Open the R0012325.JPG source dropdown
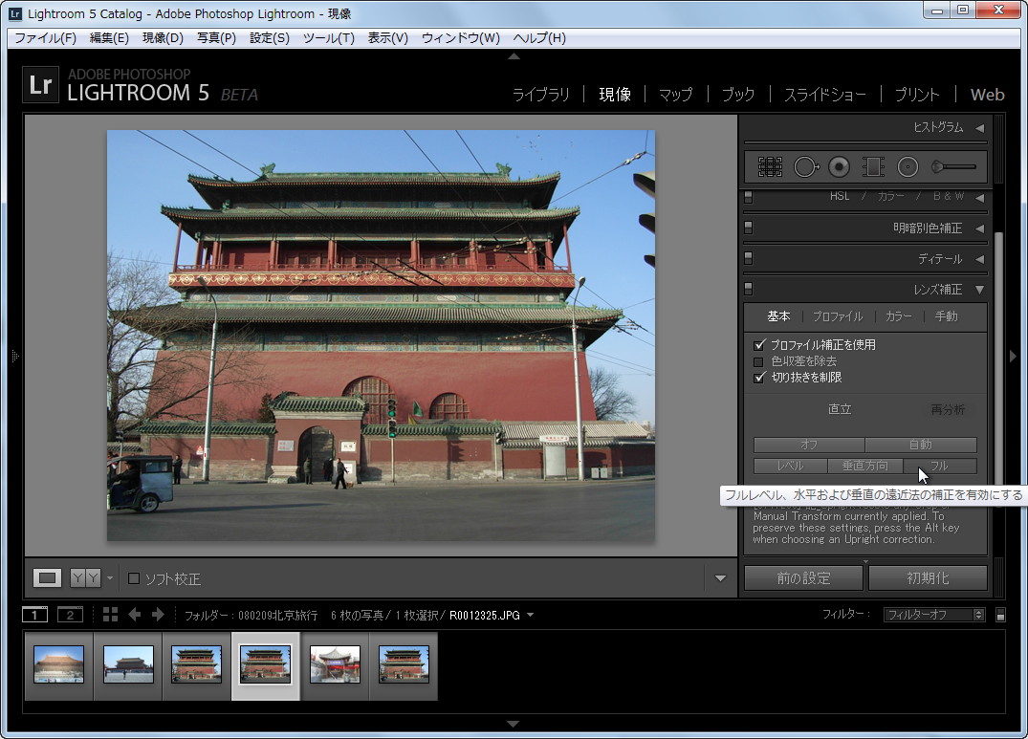The height and width of the screenshot is (739, 1028). (531, 615)
